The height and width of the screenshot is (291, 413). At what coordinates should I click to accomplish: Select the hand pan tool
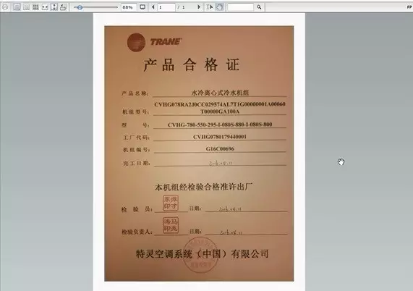point(219,7)
